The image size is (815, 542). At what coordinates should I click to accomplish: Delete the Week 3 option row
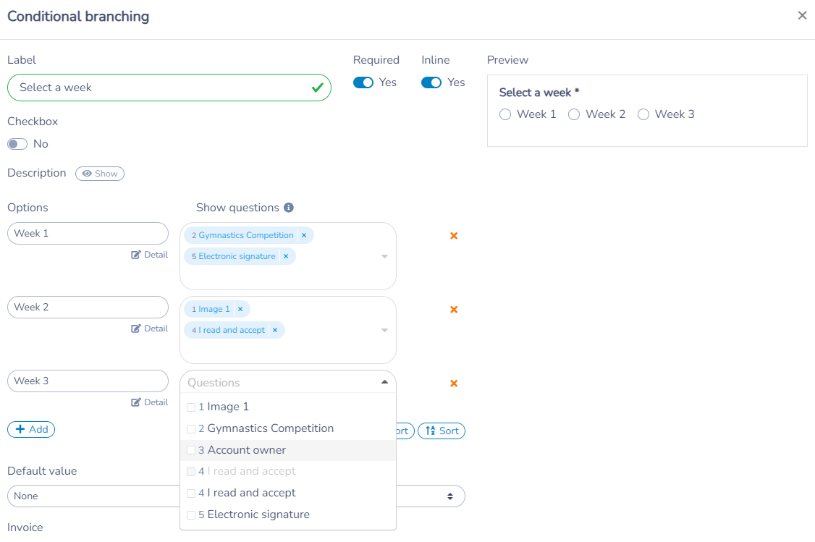(x=454, y=383)
